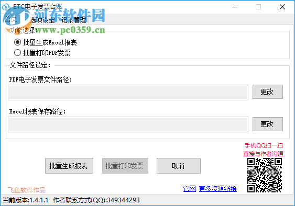Close the ETC电子发票台账 window

[282, 7]
